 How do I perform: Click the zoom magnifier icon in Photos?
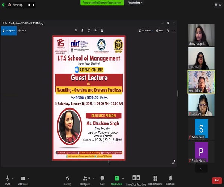pos(76,31)
